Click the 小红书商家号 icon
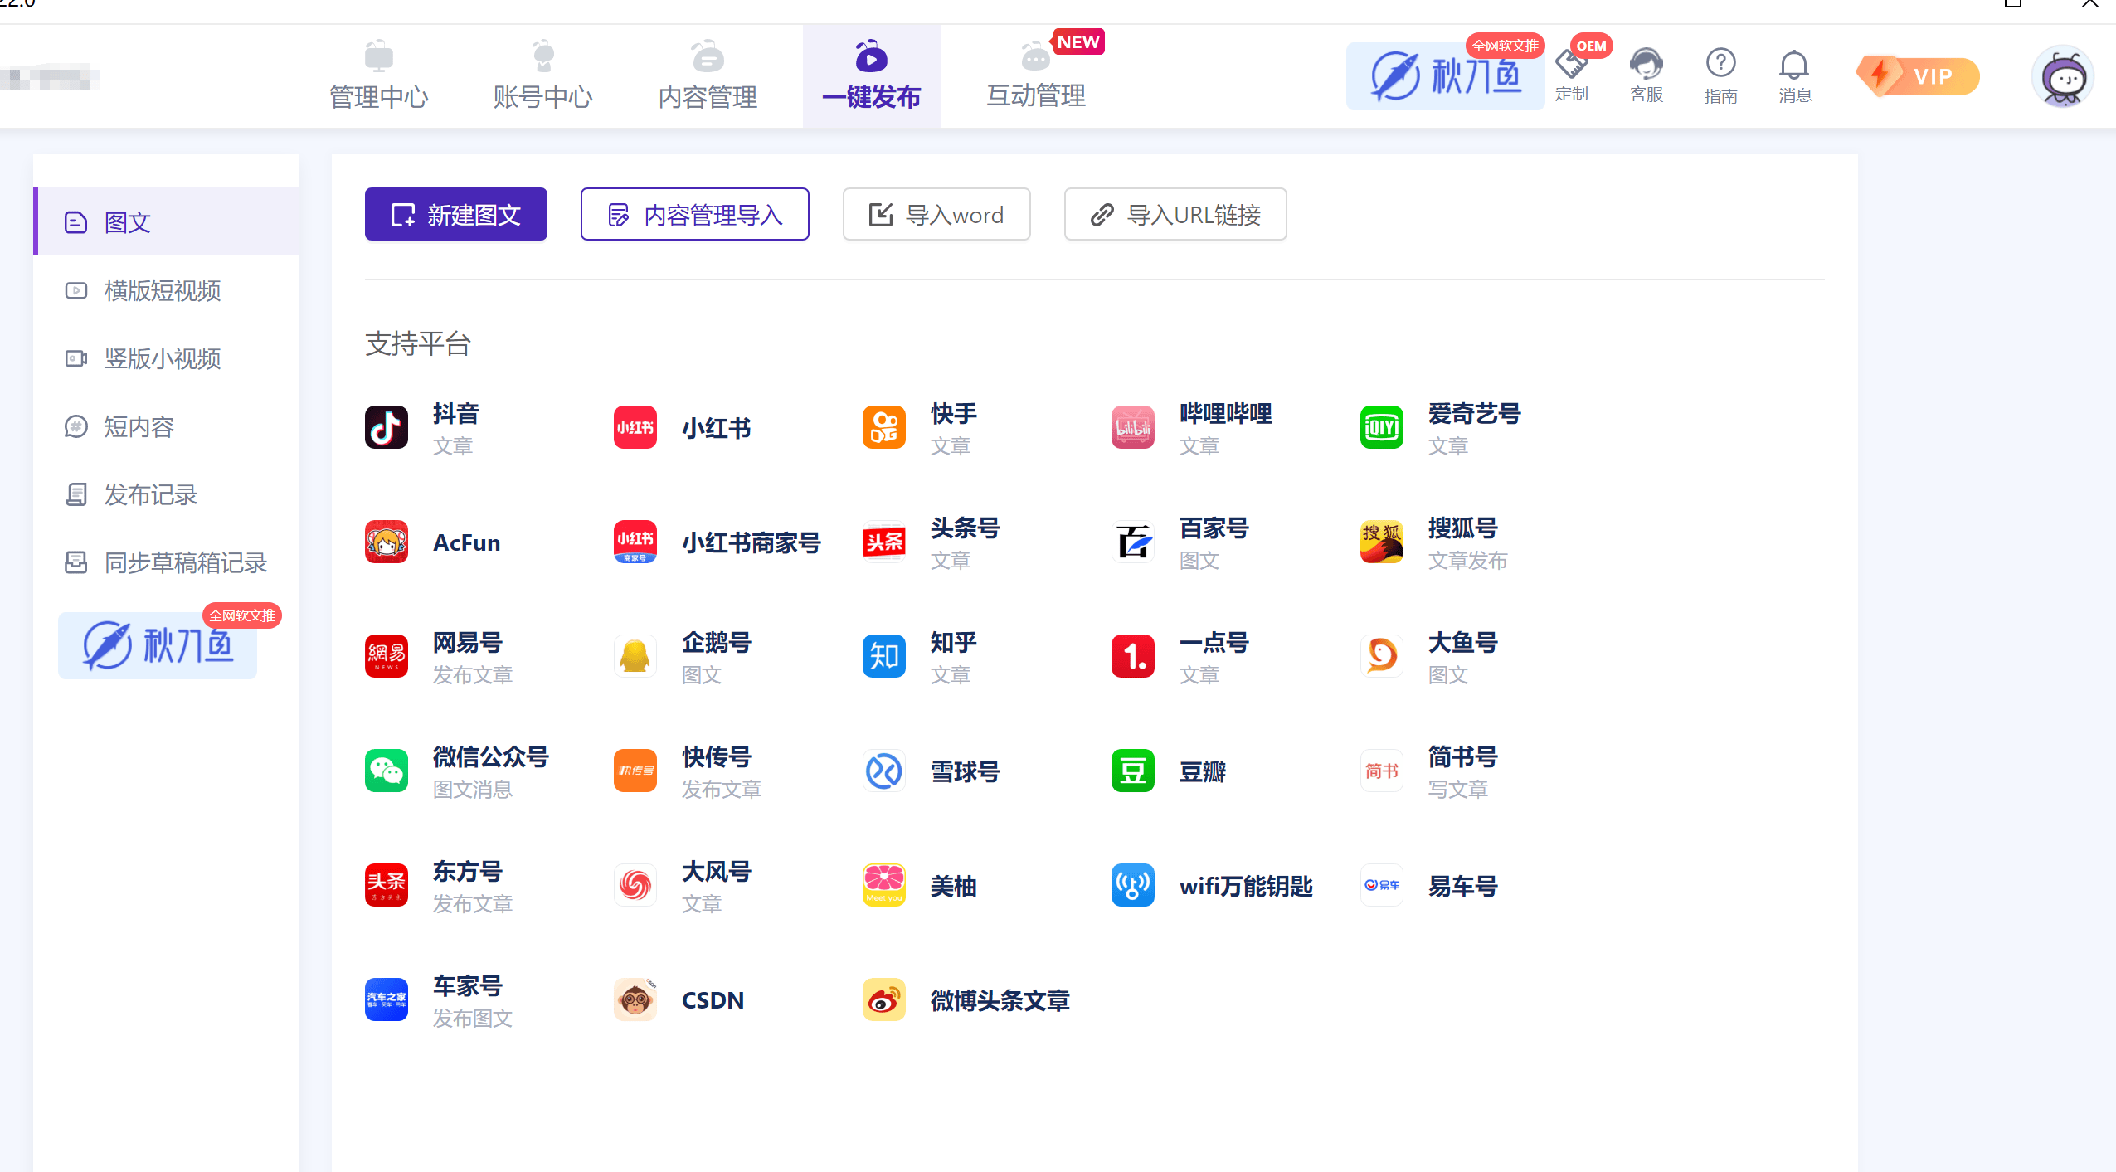This screenshot has width=2116, height=1172. click(635, 542)
